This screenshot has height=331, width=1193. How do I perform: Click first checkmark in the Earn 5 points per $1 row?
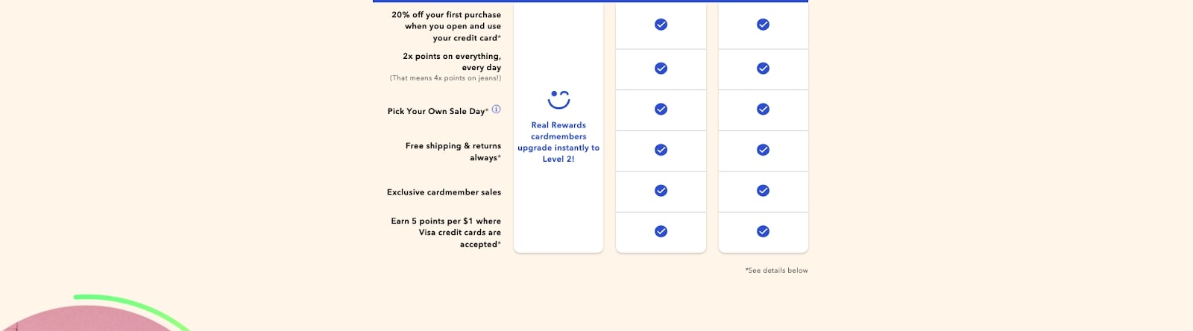tap(661, 232)
